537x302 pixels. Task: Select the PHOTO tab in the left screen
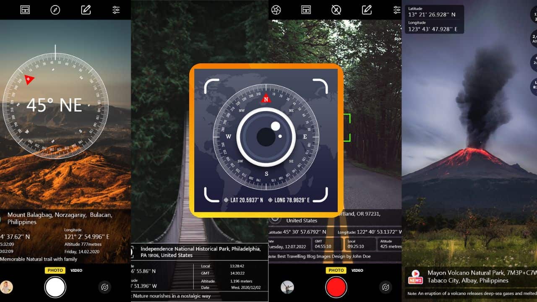(x=55, y=271)
